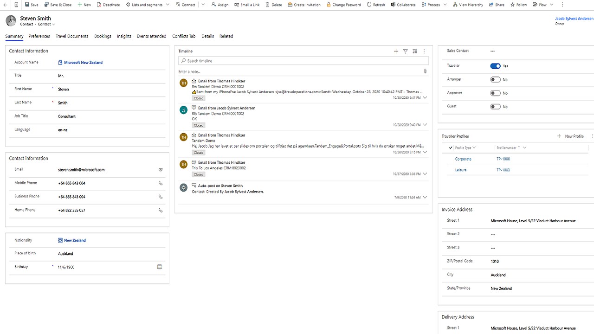The image size is (594, 334).
Task: Delete the contact record
Action: [273, 5]
